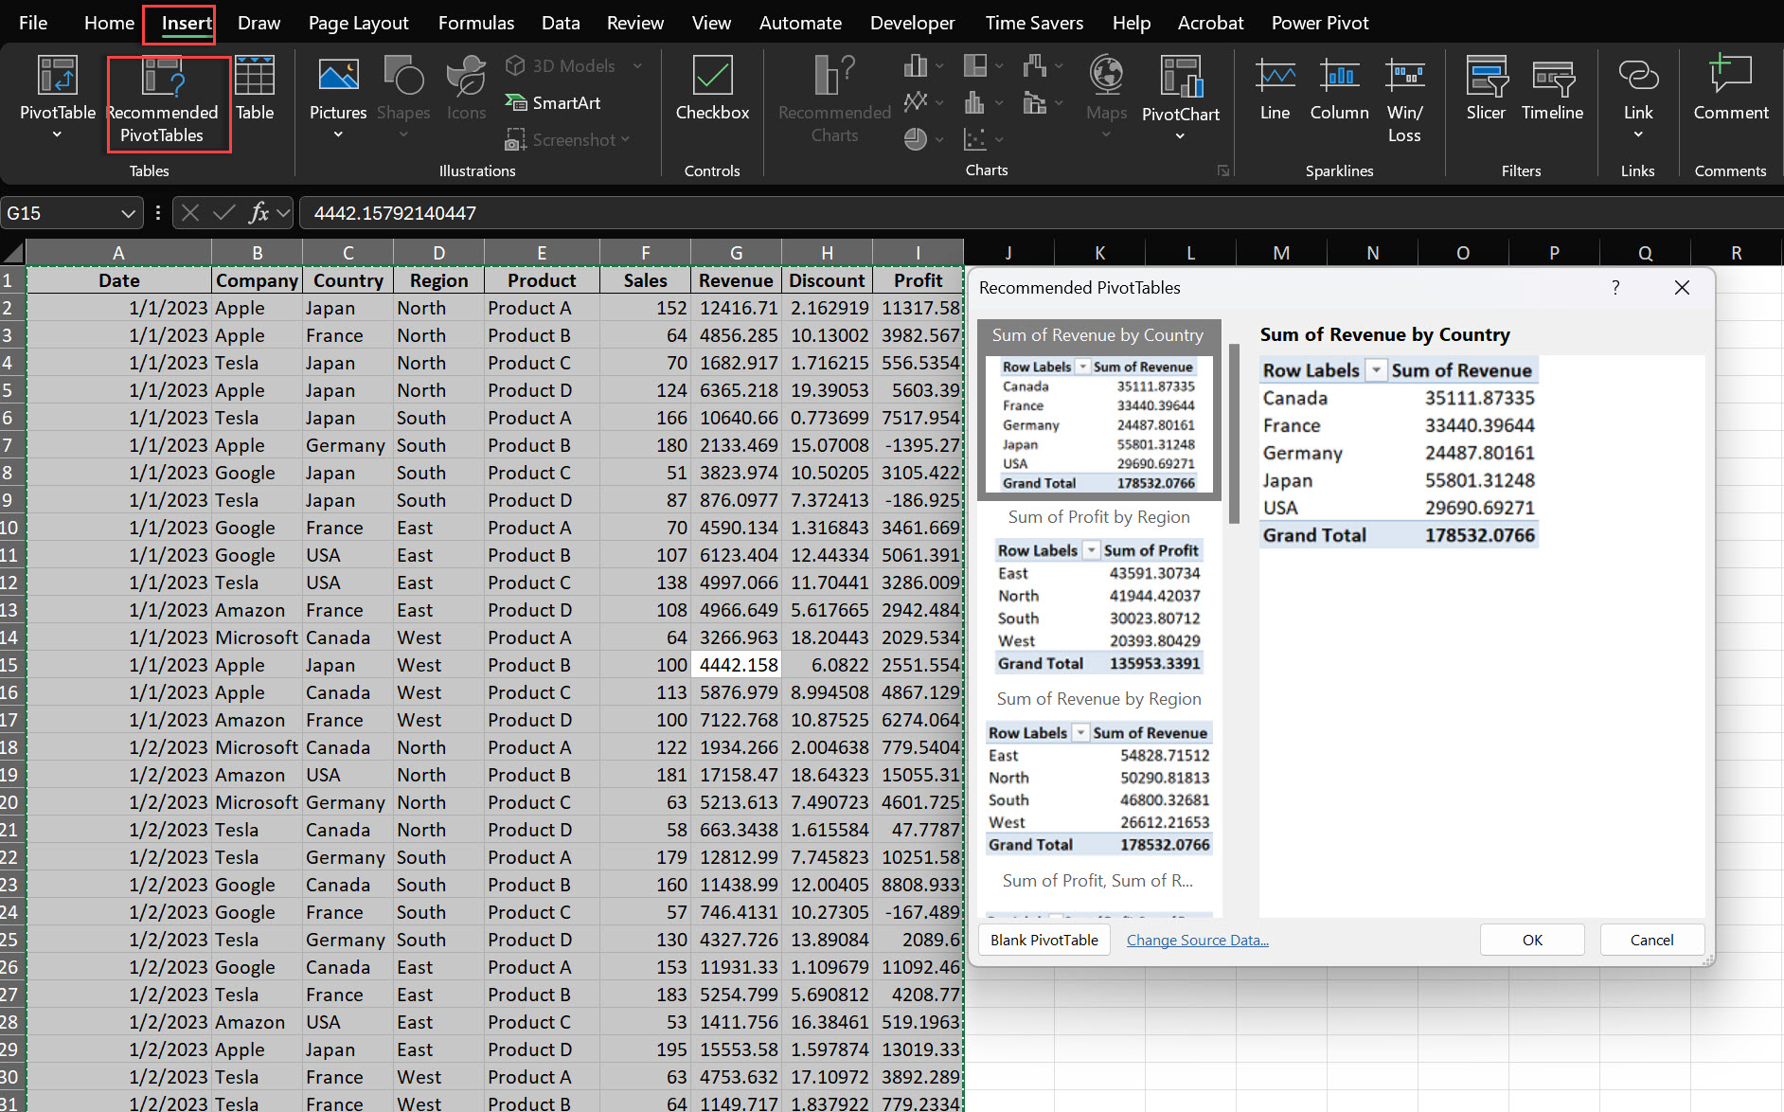
Task: Click the combo chart icon
Action: (x=1034, y=101)
